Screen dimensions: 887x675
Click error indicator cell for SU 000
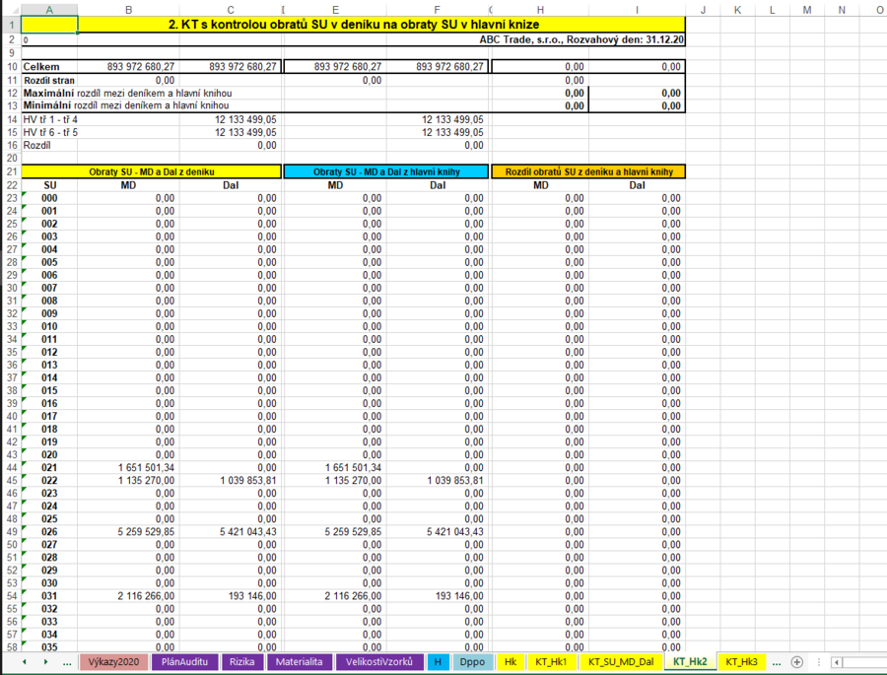pos(49,198)
